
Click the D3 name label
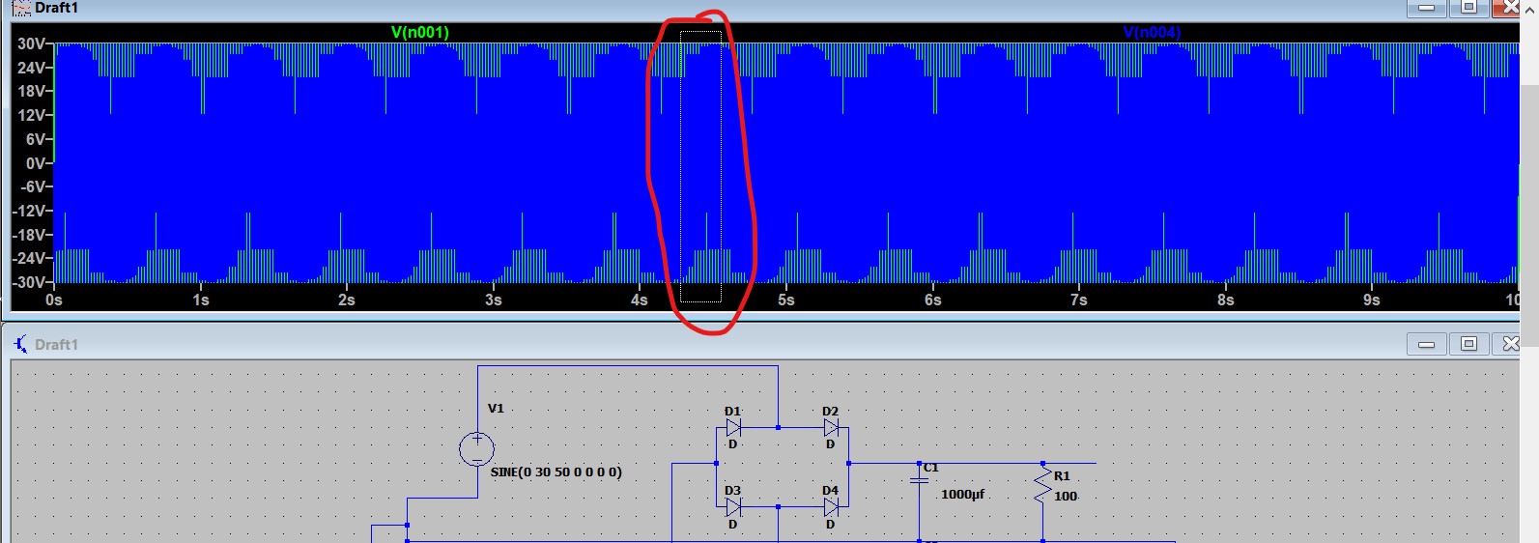[x=732, y=491]
